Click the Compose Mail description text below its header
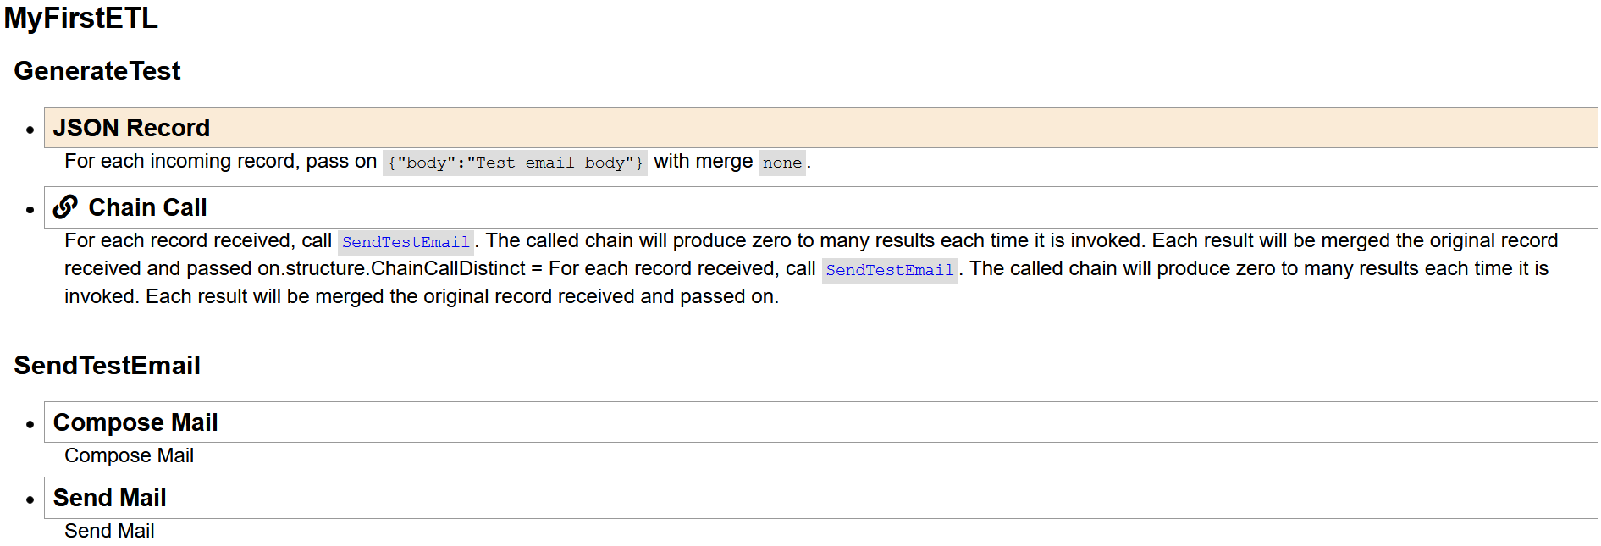Viewport: 1601px width, 546px height. (x=129, y=455)
